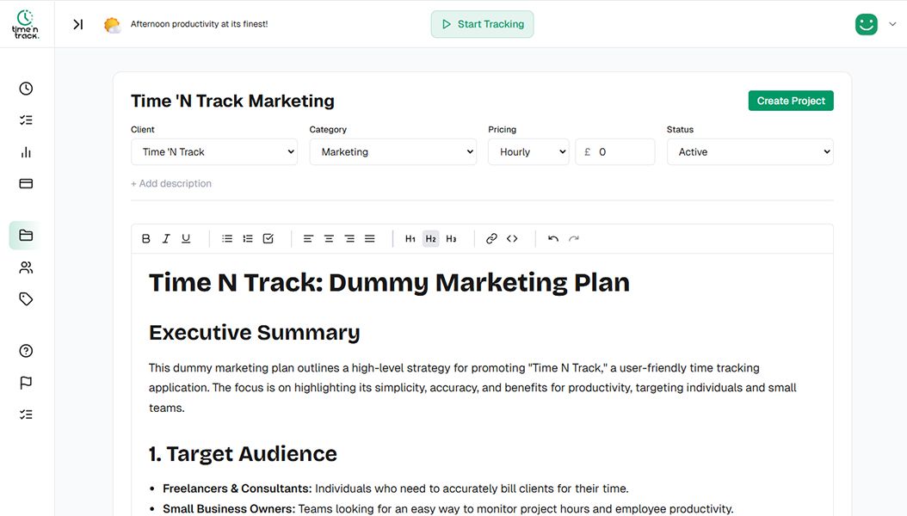
Task: Open the bottom checklist sidebar icon
Action: 26,415
